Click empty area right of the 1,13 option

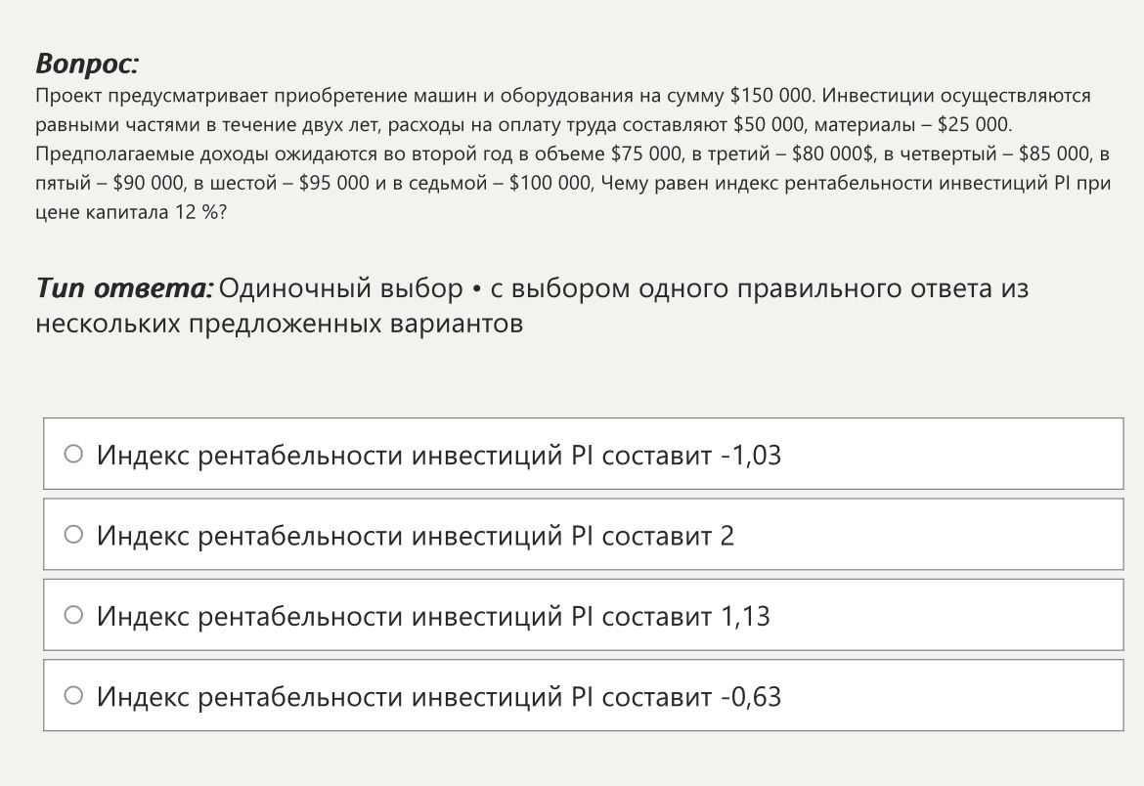point(948,615)
